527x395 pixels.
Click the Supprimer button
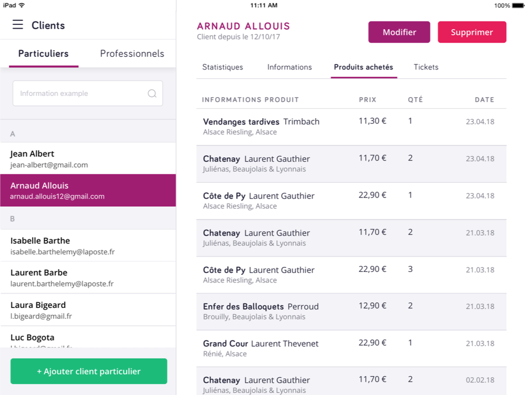pos(472,32)
